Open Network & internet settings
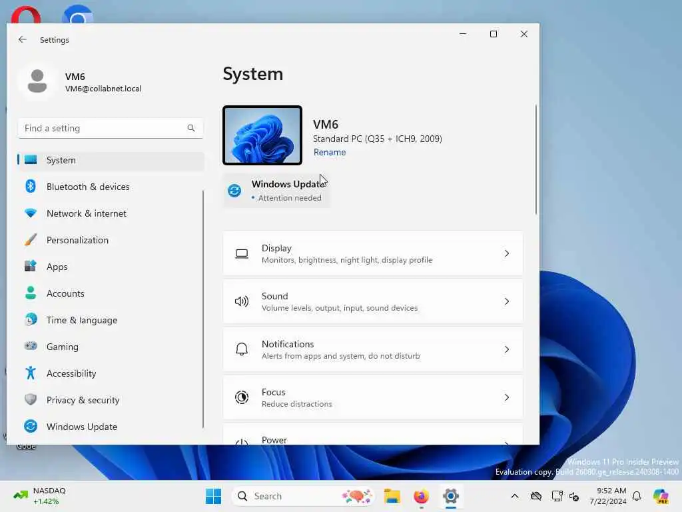The image size is (682, 512). click(x=111, y=213)
